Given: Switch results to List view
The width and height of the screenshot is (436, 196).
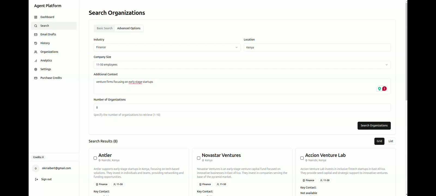Looking at the screenshot, I should coord(391,141).
